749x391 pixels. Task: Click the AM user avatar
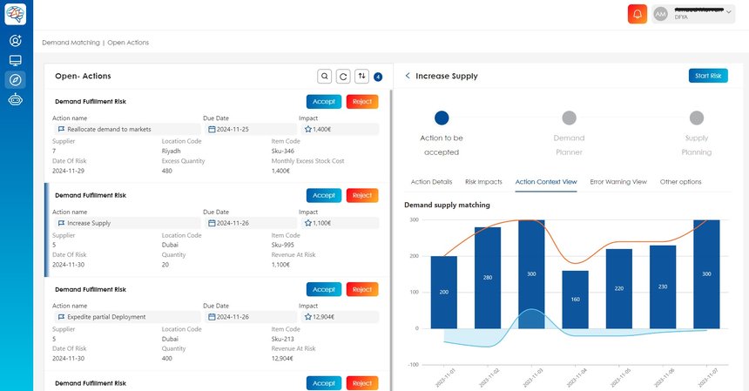click(661, 14)
